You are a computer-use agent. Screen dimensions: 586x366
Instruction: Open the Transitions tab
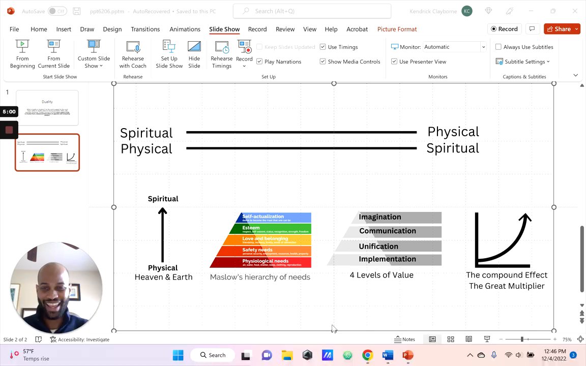coord(145,29)
